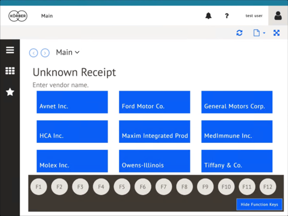Screen dimensions: 288x216
Task: Click the F1 function key
Action: tap(39, 187)
